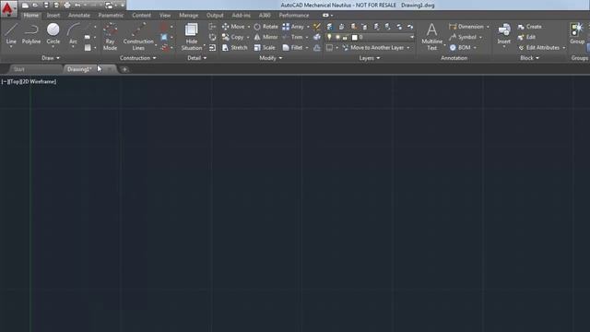Select the Mirror tool

click(x=265, y=37)
